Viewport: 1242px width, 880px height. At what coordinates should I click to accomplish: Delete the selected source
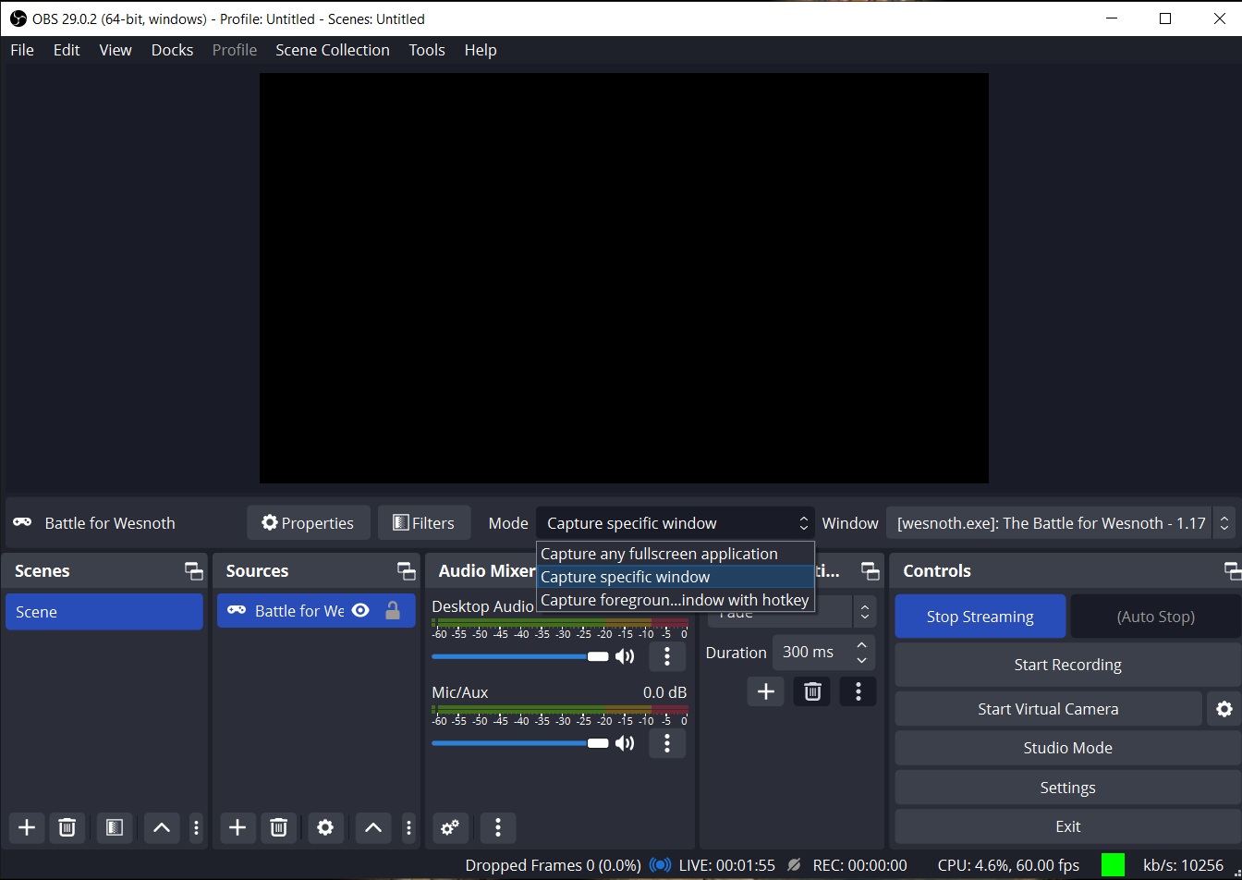[278, 827]
